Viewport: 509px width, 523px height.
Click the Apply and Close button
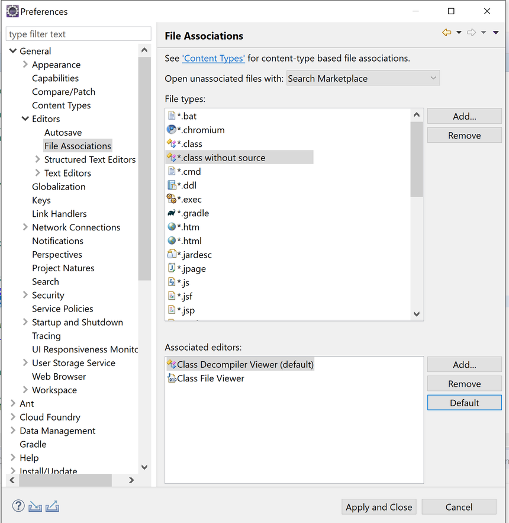point(379,507)
